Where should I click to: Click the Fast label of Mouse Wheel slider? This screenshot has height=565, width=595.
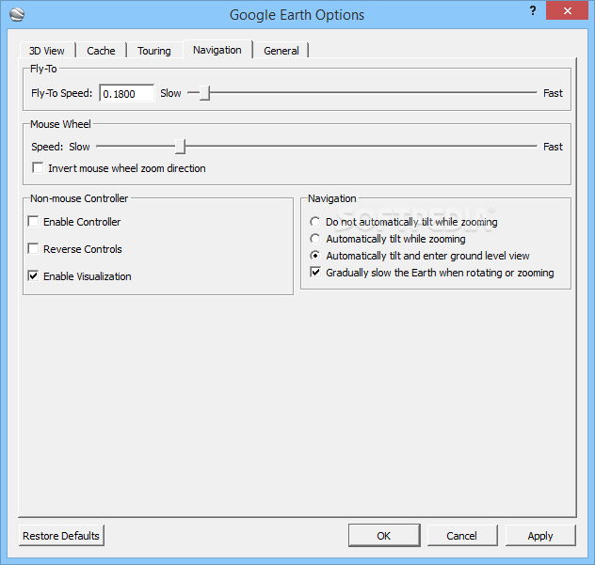(x=553, y=147)
